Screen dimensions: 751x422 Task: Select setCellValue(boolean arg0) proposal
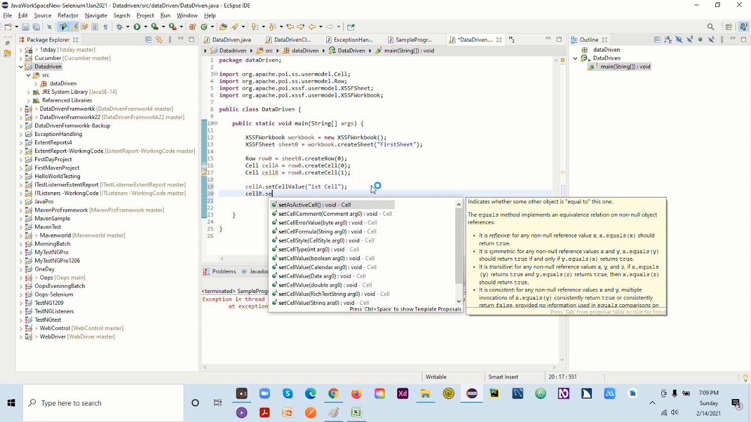coord(323,258)
